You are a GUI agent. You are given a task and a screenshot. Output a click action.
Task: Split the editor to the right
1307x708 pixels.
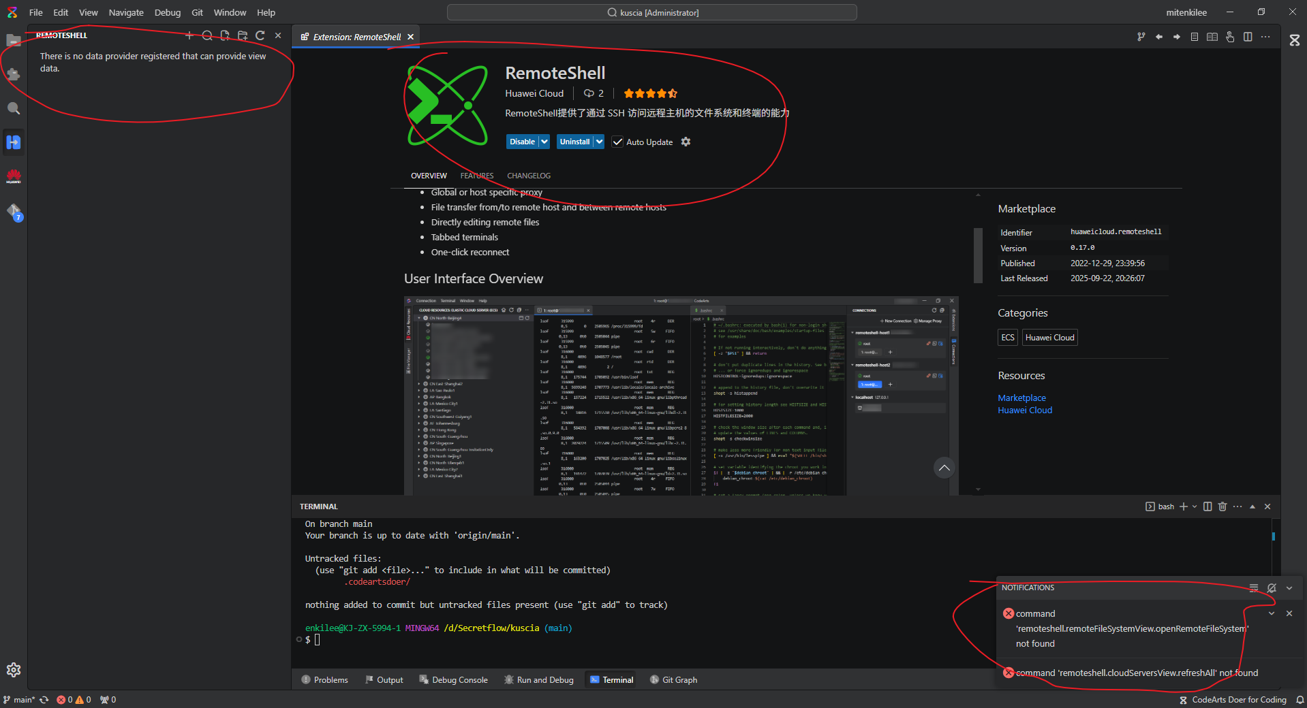click(1248, 37)
